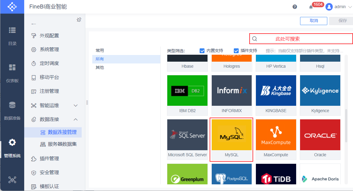Image resolution: width=353 pixels, height=191 pixels.
Task: Click the search magnifier icon
Action: 255,39
